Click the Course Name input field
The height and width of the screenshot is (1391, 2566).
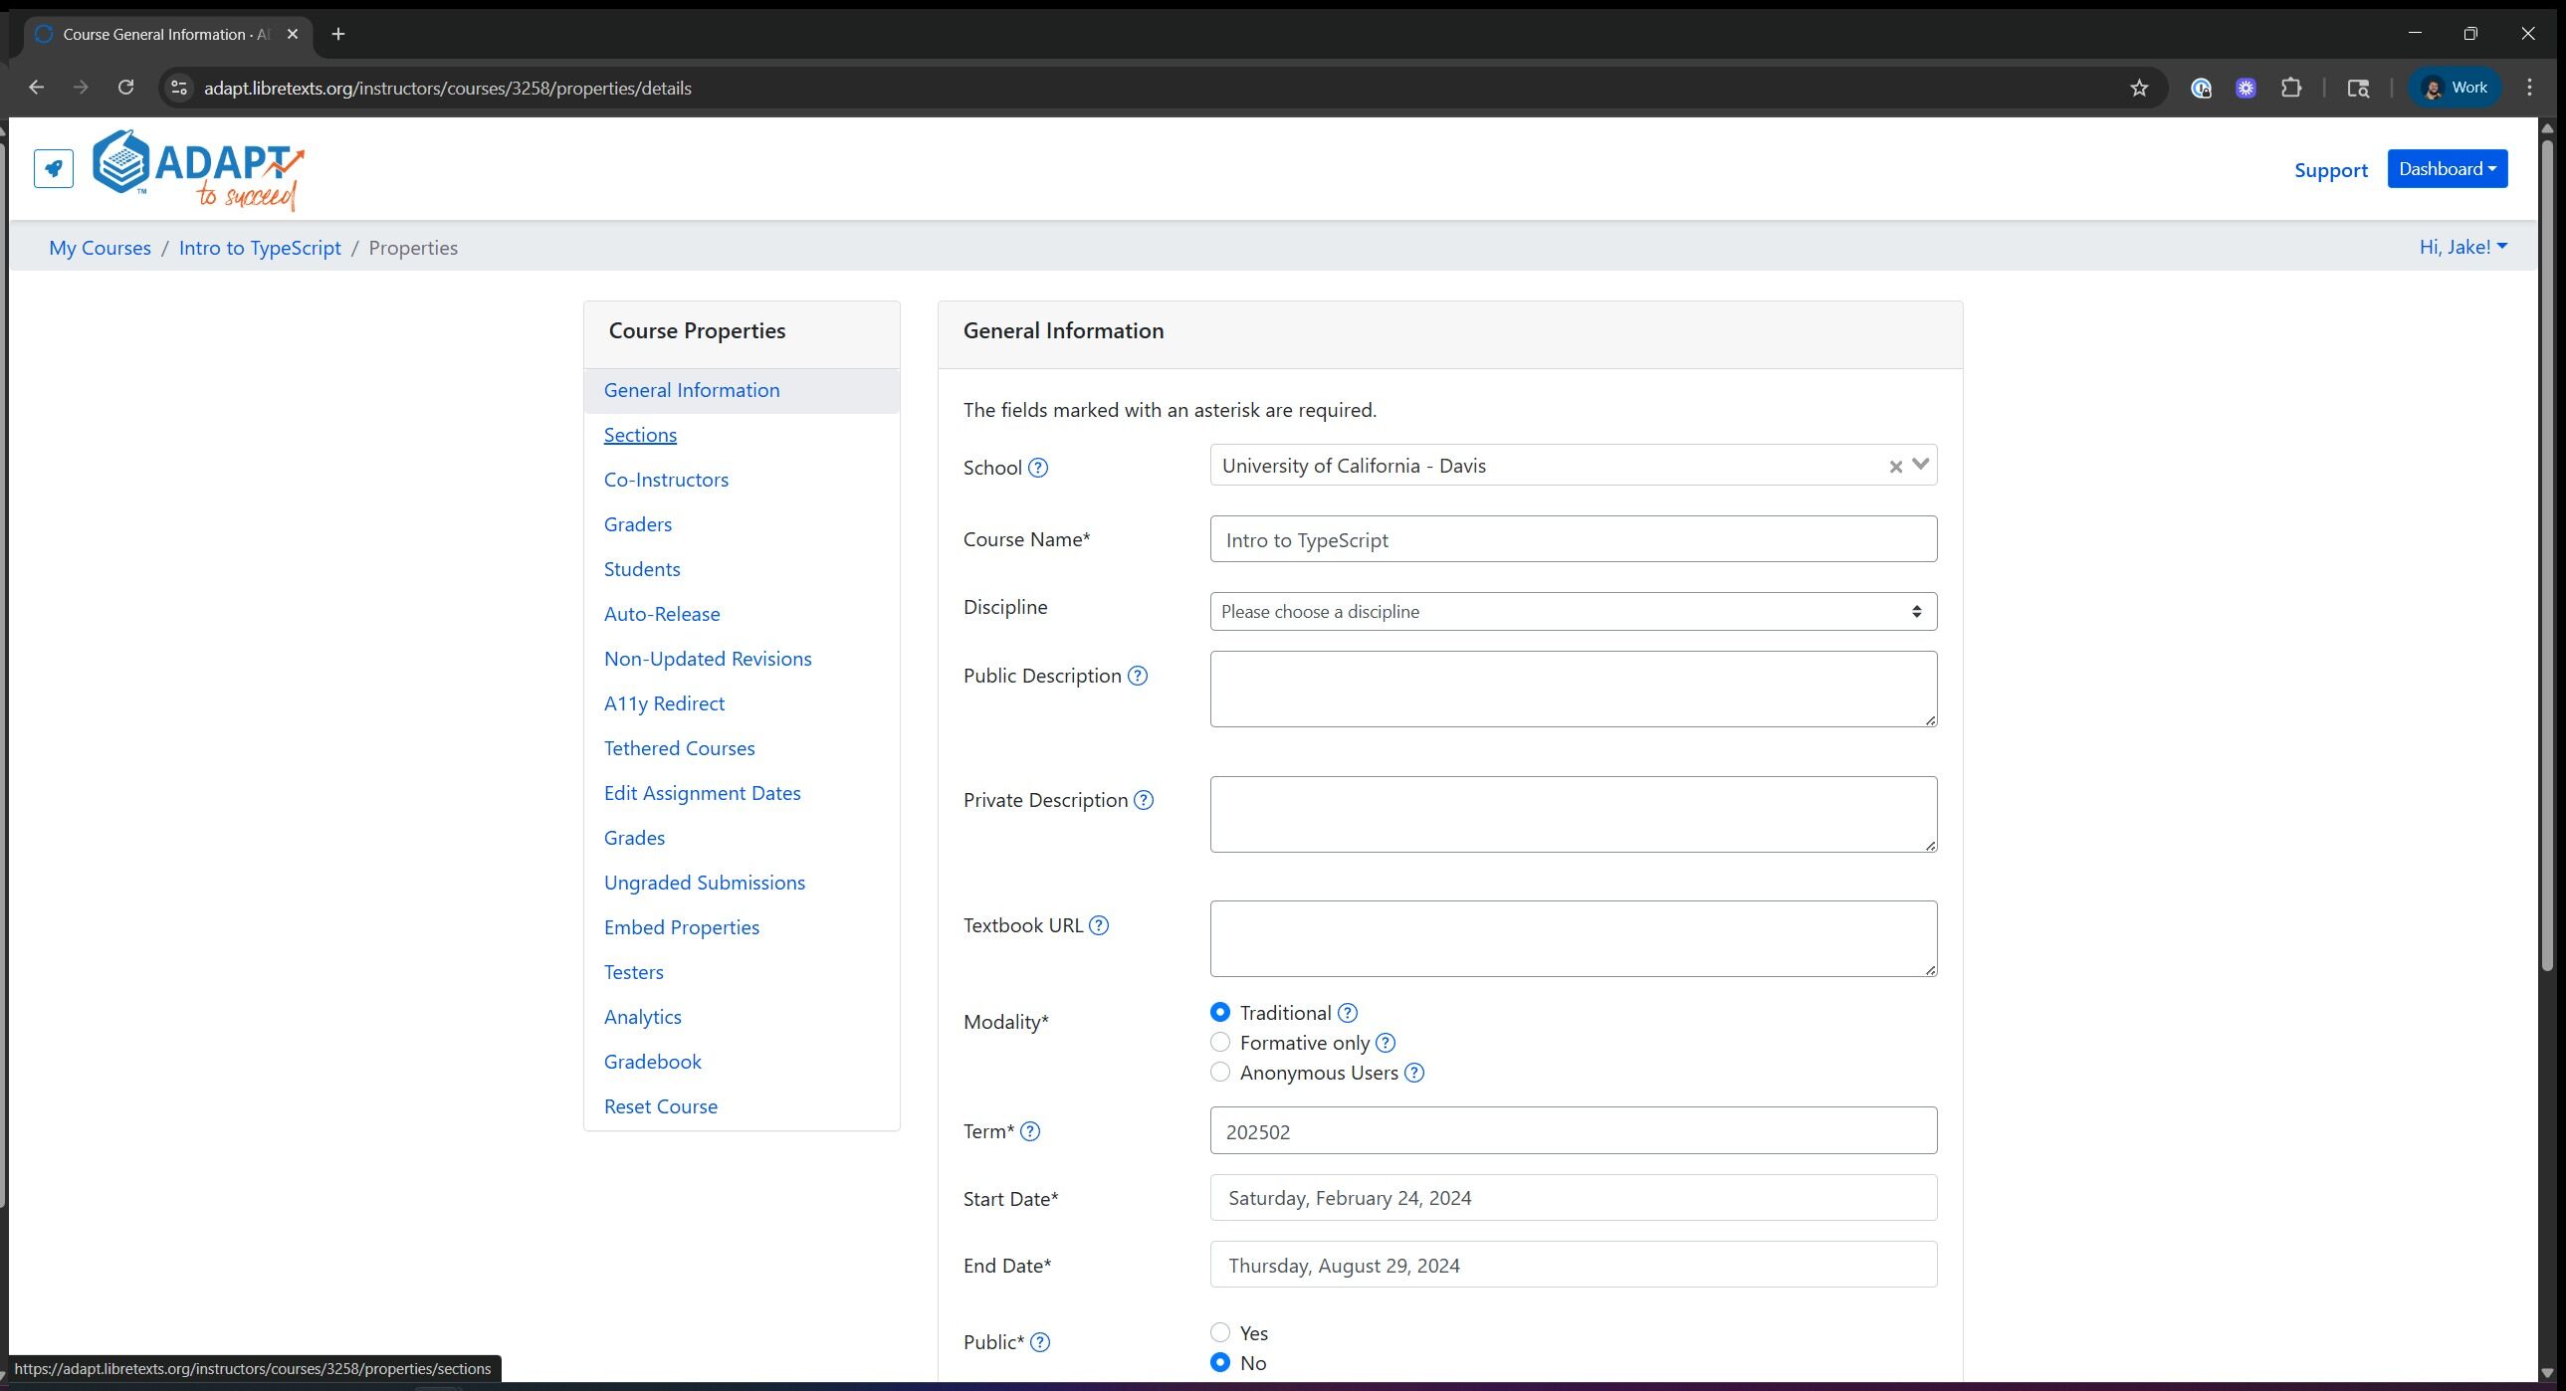coord(1572,539)
